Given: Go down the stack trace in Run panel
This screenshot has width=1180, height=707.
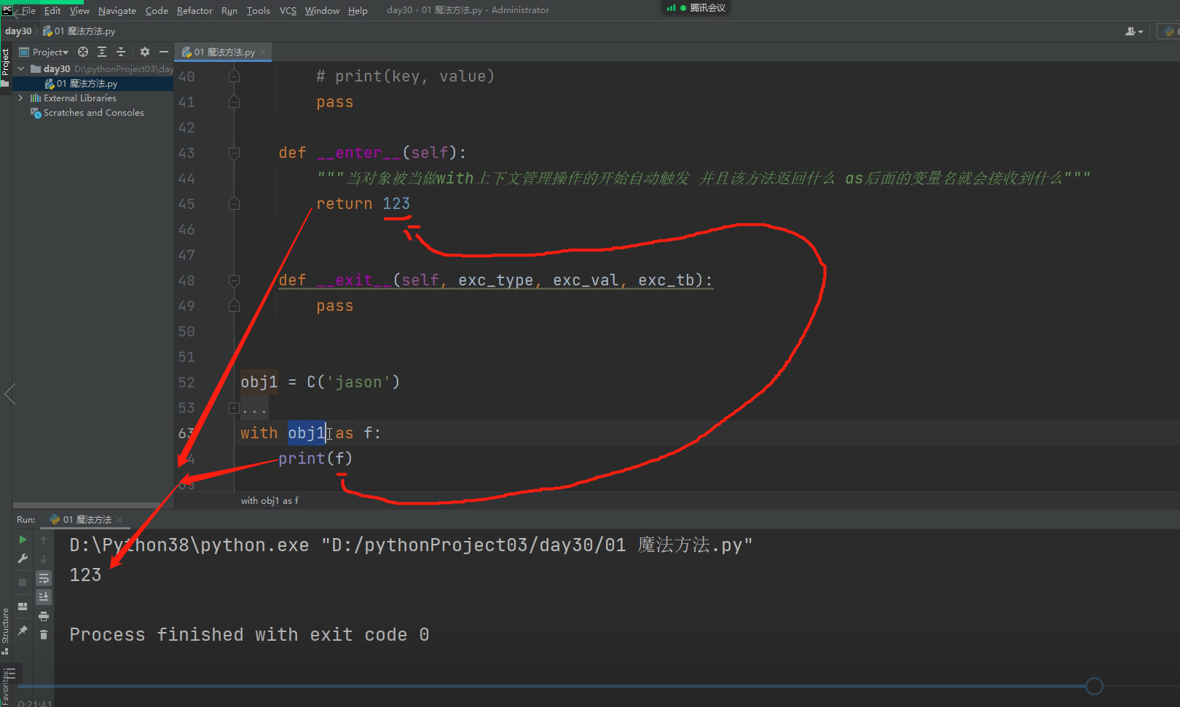Looking at the screenshot, I should click(x=44, y=558).
